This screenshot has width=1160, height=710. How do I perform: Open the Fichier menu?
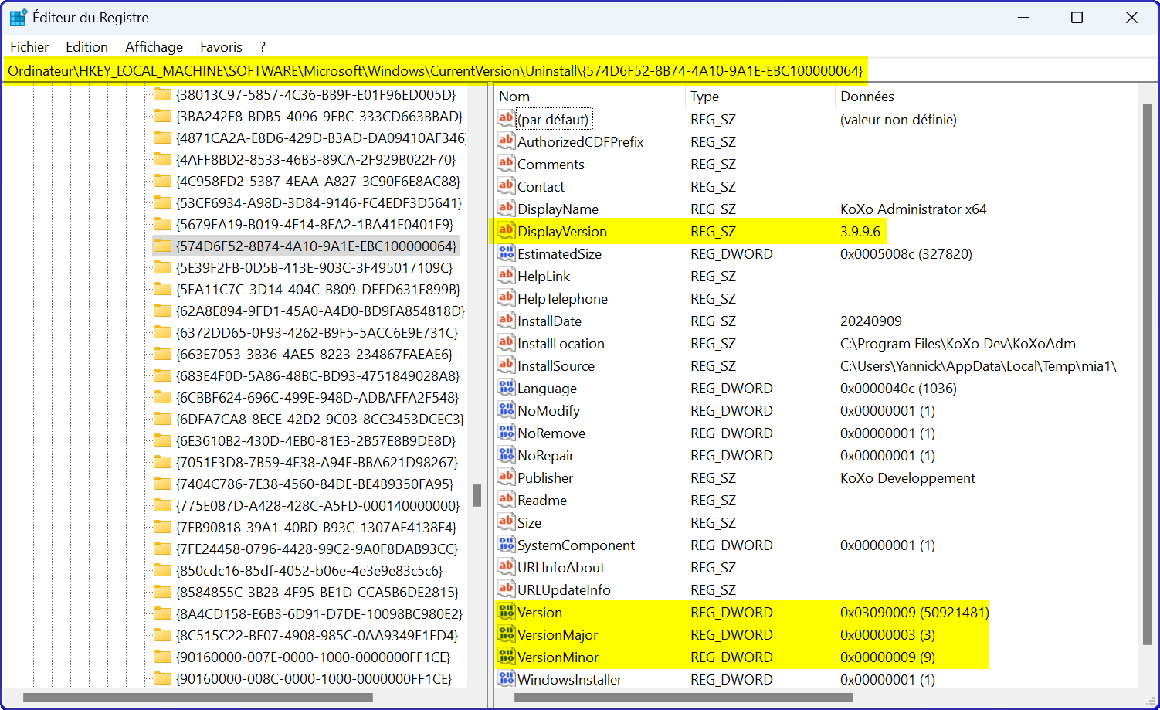click(29, 47)
